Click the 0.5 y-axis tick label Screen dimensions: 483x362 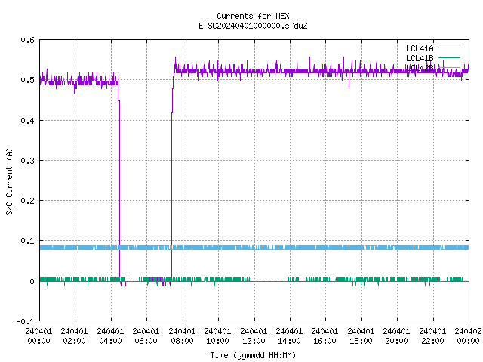pyautogui.click(x=27, y=80)
